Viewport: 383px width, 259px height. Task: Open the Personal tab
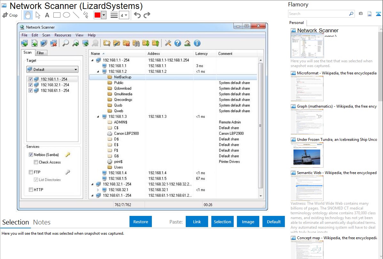click(296, 23)
